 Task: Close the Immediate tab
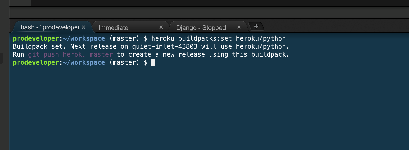pos(161,27)
